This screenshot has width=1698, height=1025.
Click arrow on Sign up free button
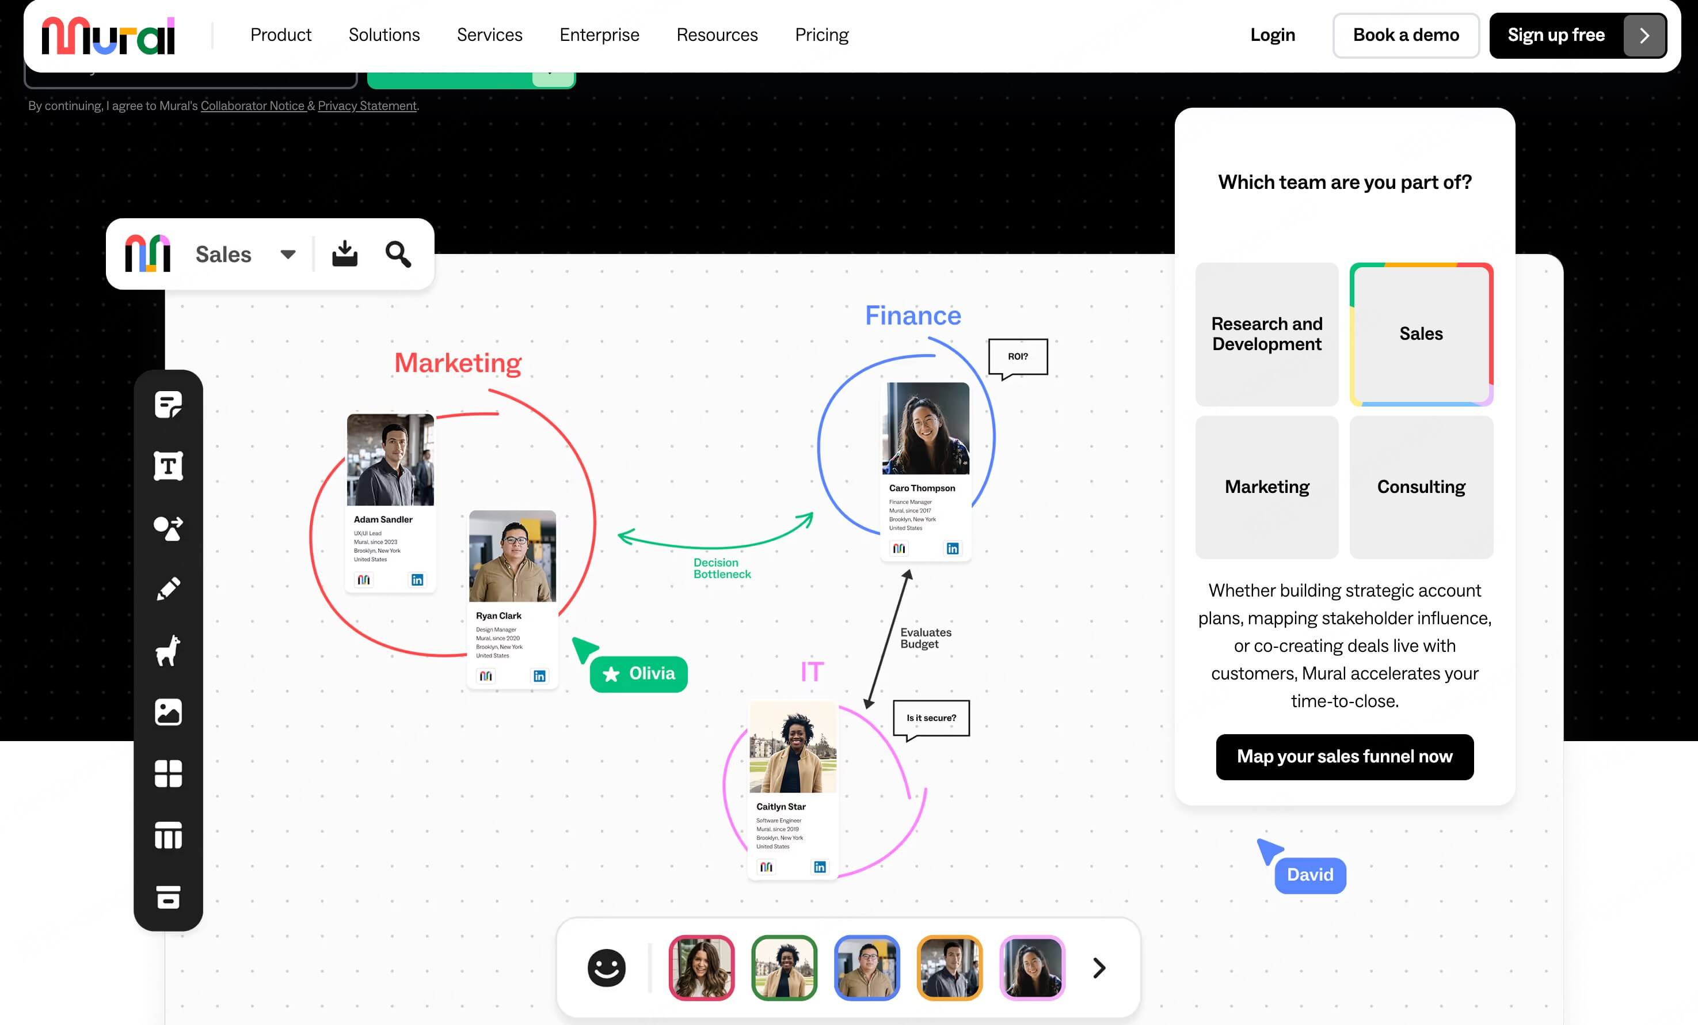tap(1644, 35)
